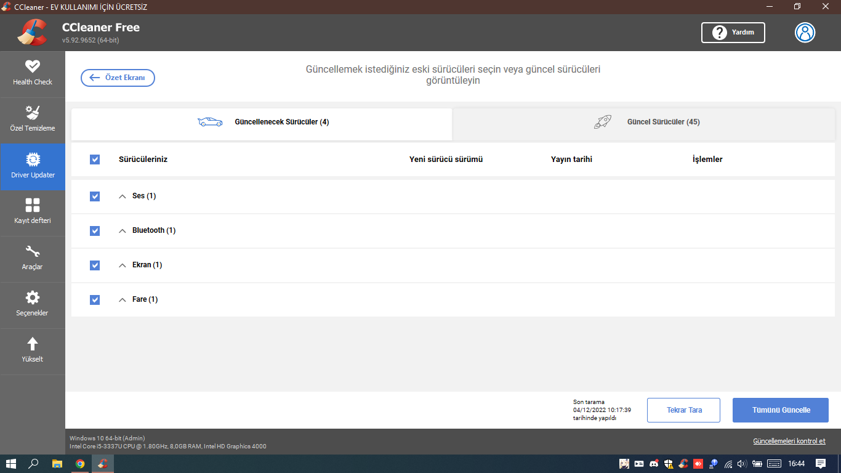The image size is (841, 473).
Task: Open battery power tray icon
Action: click(x=757, y=464)
